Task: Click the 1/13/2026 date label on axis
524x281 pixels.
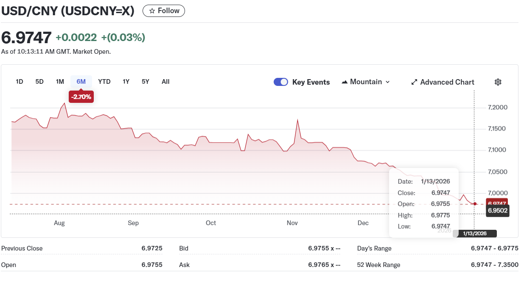Action: 474,234
